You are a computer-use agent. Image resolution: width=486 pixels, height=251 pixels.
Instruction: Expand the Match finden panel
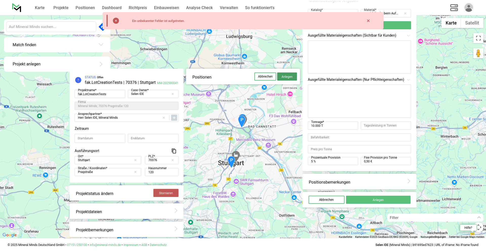101,45
